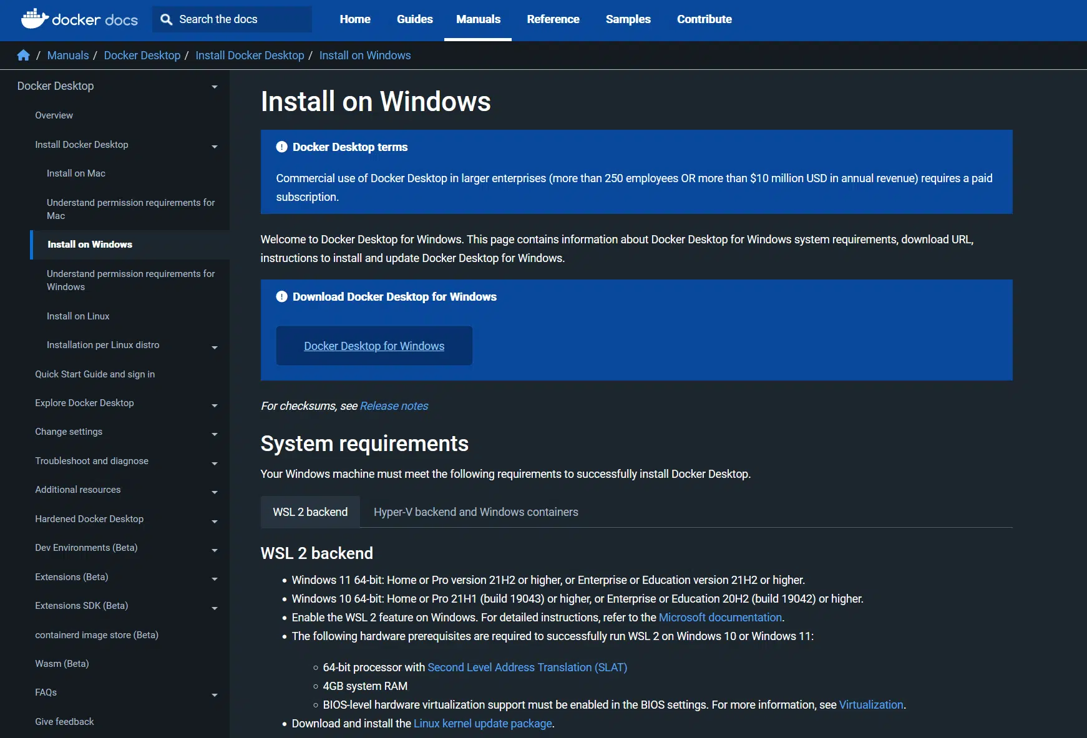
Task: Switch to WSL 2 backend tab
Action: [x=310, y=512]
